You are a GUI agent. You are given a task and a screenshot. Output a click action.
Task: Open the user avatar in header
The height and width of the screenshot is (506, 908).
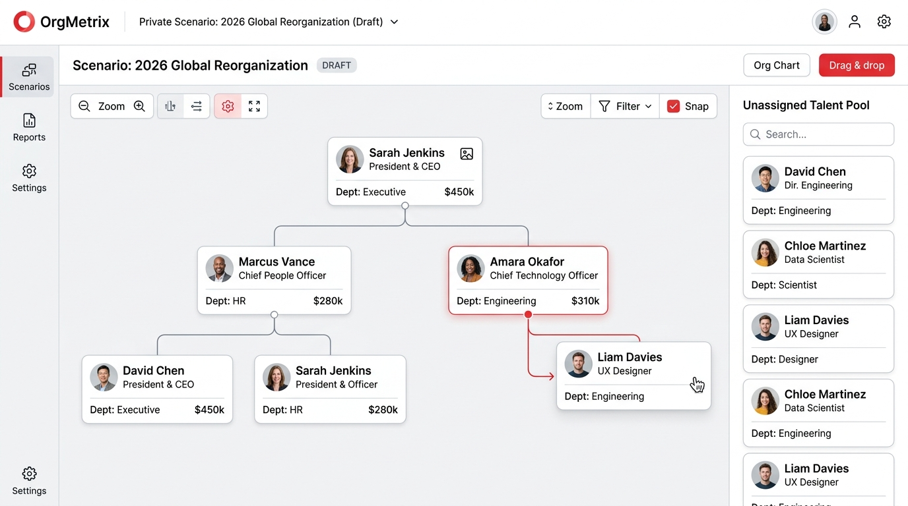click(824, 22)
